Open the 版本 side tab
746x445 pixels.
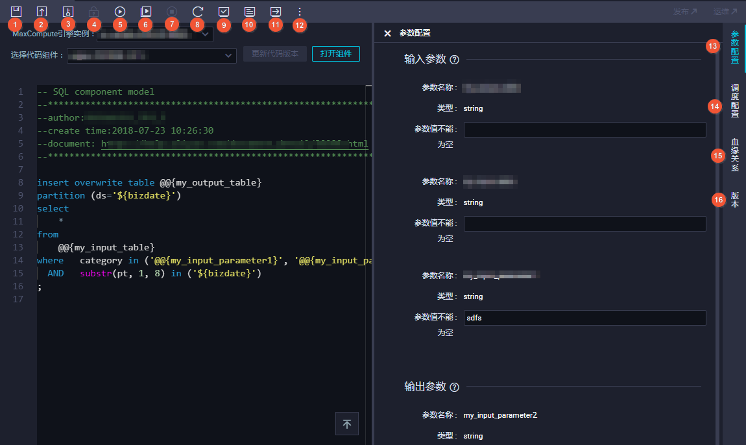tap(735, 199)
